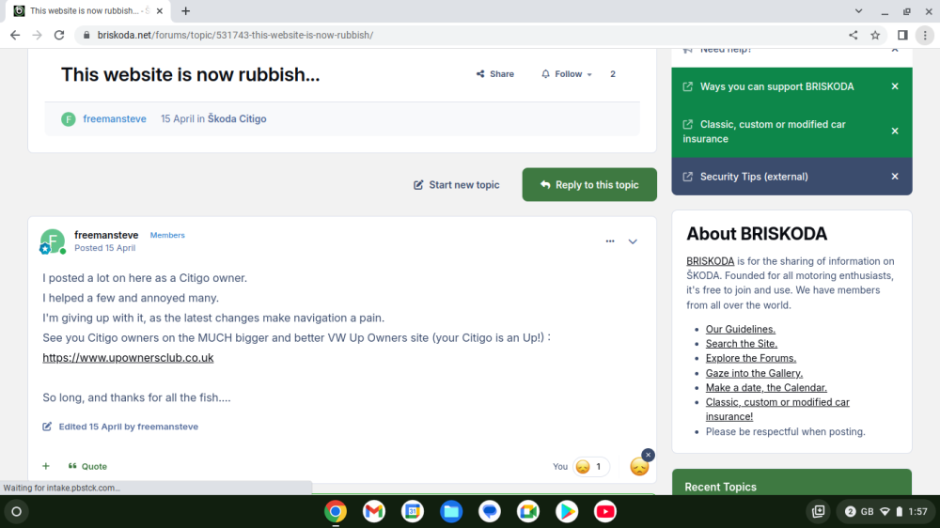Open freemansteve profile in topic header
Viewport: 940px width, 528px height.
click(x=115, y=118)
